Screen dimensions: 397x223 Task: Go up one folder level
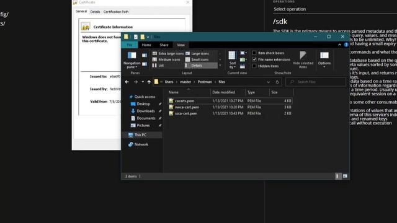(149, 82)
